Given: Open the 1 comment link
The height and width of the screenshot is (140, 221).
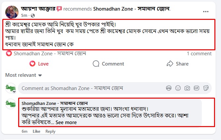Looking at the screenshot, I should click(x=199, y=54).
